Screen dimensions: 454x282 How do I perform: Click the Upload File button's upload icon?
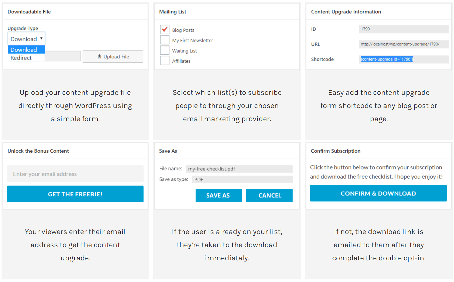tap(99, 56)
